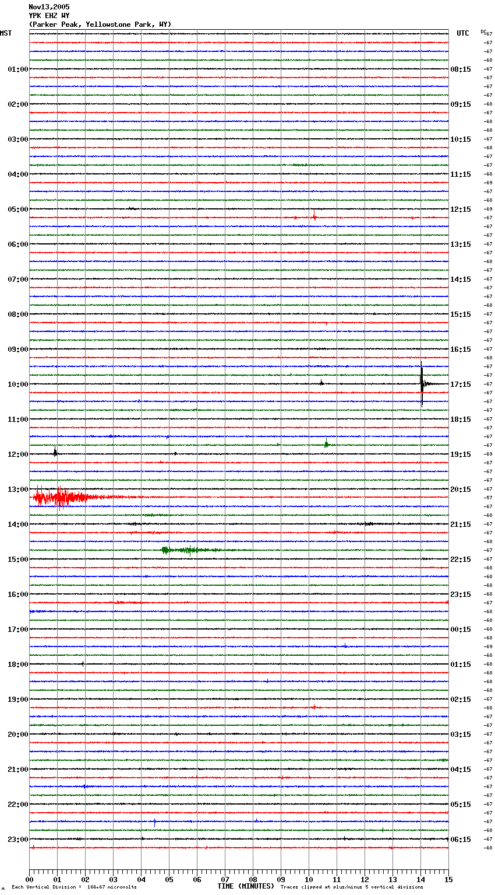This screenshot has width=495, height=895.
Task: Select the 22:00 MST time label
Action: 18,805
